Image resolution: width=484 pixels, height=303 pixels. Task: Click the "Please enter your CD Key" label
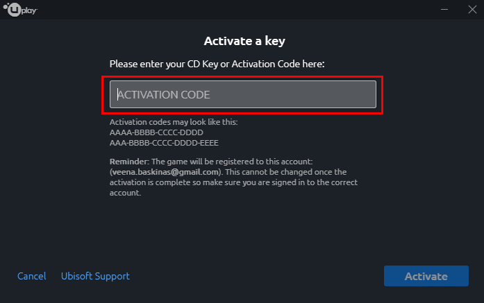[x=217, y=64]
